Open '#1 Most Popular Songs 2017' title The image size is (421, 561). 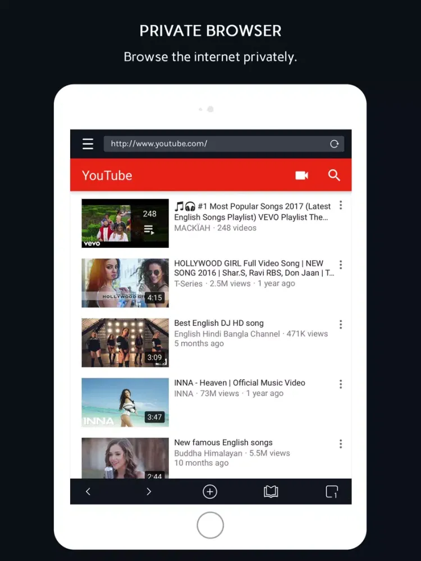(x=253, y=212)
